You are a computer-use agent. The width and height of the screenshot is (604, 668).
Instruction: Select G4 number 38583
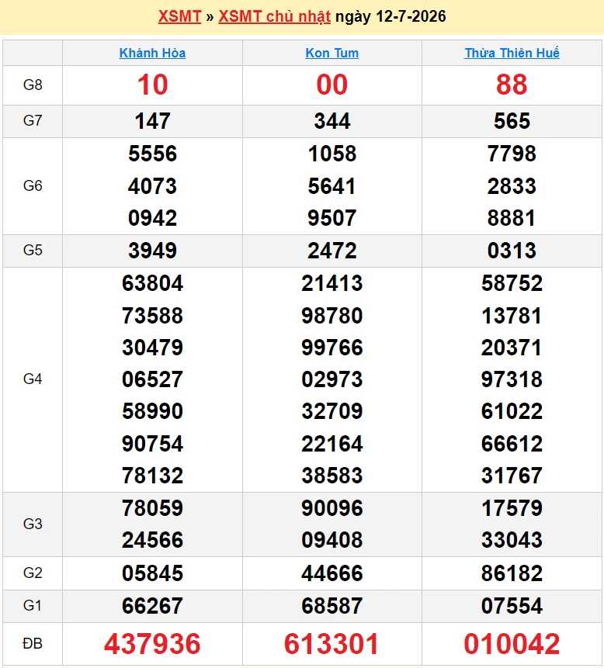point(332,476)
